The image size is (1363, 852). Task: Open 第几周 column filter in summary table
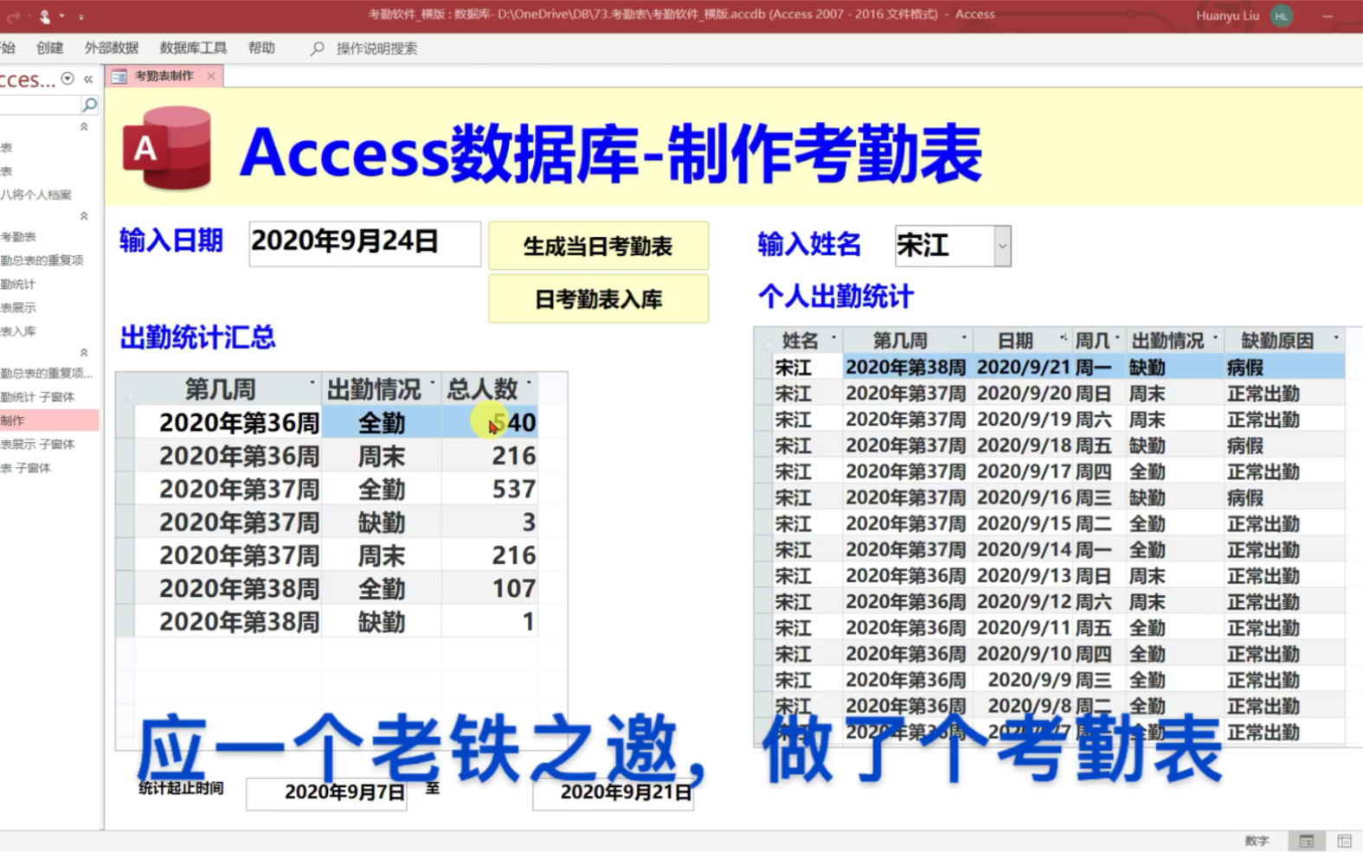[x=312, y=383]
